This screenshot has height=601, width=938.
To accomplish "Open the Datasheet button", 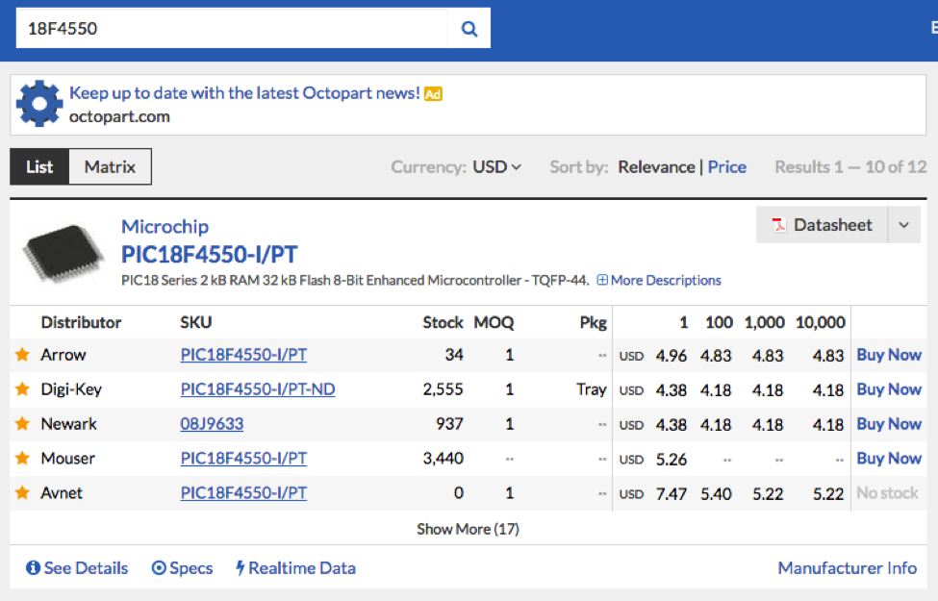I will 822,225.
